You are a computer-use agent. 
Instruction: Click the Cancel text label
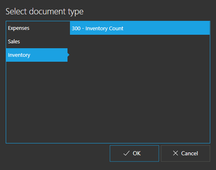point(189,153)
